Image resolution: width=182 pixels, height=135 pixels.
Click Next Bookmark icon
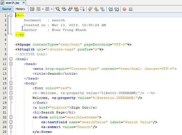pyautogui.click(x=96, y=9)
